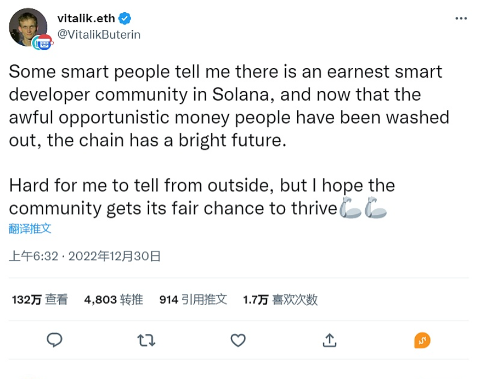This screenshot has width=480, height=379.
Task: Open the share tweet icon
Action: [x=329, y=340]
